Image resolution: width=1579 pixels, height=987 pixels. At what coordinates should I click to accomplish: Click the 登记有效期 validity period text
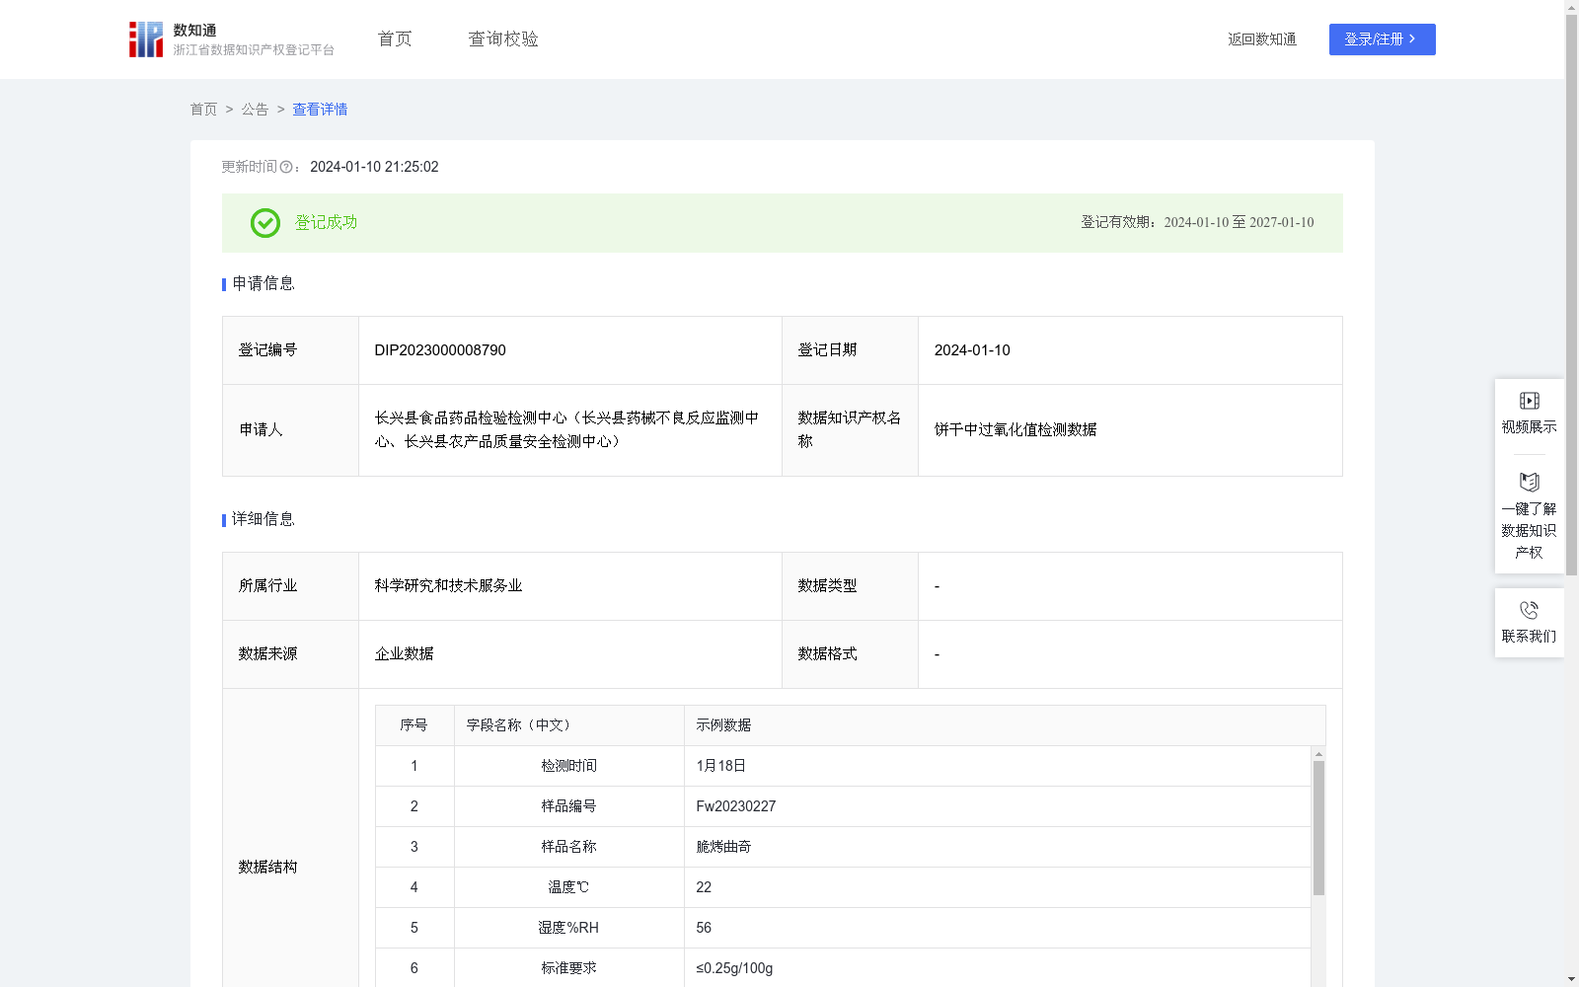pos(1197,223)
